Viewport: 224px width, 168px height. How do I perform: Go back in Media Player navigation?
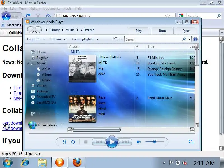click(31, 30)
